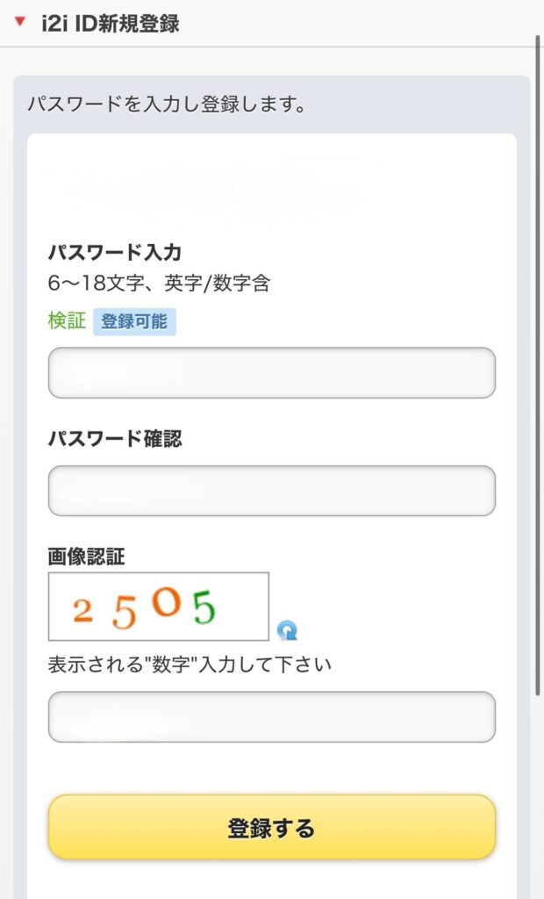Viewport: 544px width, 899px height.
Task: Click the orange digit 2 in captcha
Action: point(83,609)
